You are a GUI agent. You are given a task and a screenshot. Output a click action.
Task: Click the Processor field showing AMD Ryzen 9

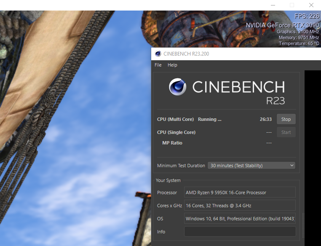tap(240, 193)
